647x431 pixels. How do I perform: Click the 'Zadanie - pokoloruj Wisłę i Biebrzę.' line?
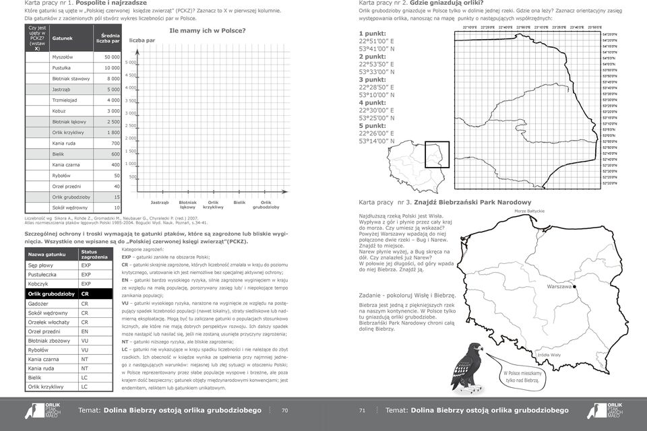pos(407,296)
